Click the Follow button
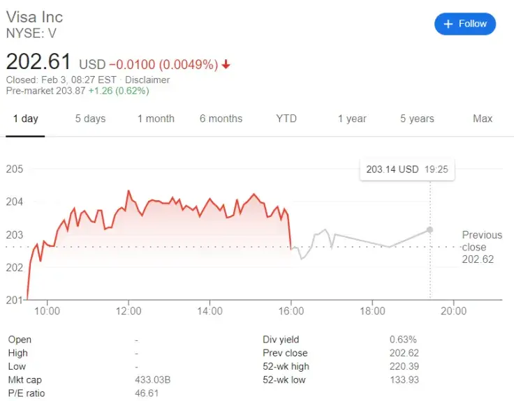This screenshot has height=401, width=514. pos(465,24)
